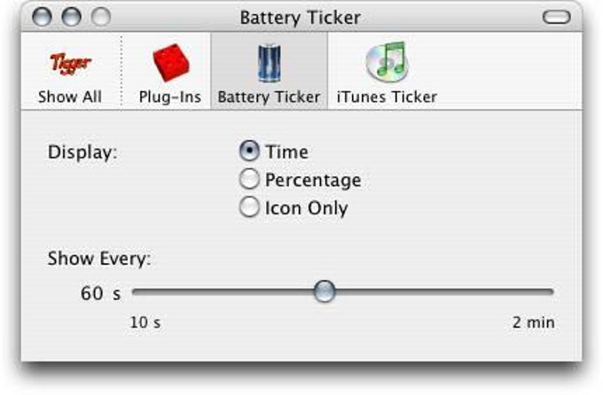The width and height of the screenshot is (603, 395).
Task: Click the Show Every slider knob
Action: pos(325,291)
